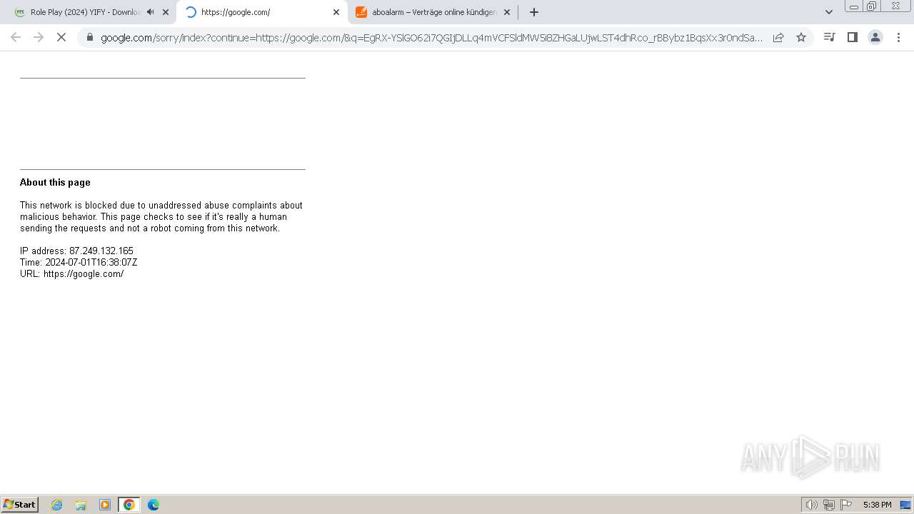
Task: Open Windows Media Player from taskbar
Action: 105,505
